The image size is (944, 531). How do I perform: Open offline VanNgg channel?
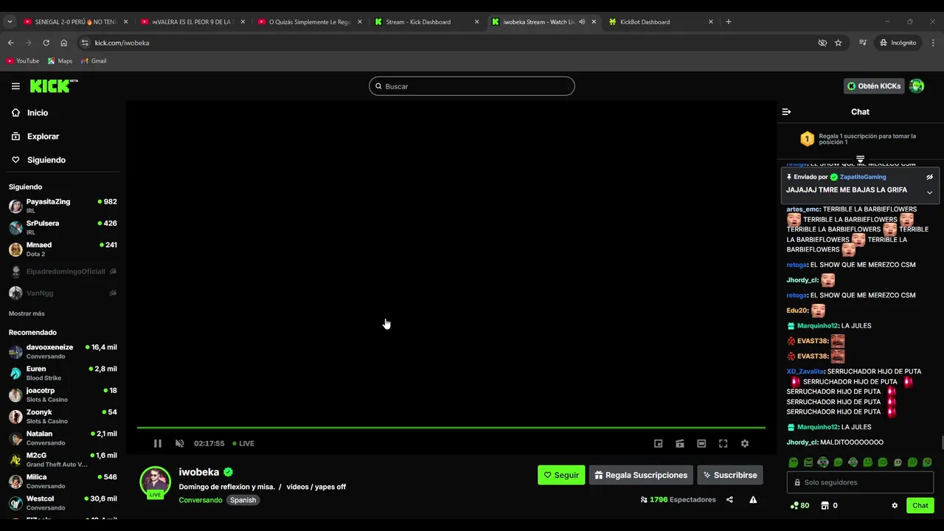(x=63, y=293)
